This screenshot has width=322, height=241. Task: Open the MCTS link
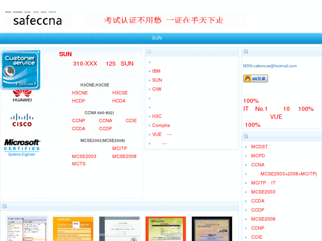(x=79, y=164)
